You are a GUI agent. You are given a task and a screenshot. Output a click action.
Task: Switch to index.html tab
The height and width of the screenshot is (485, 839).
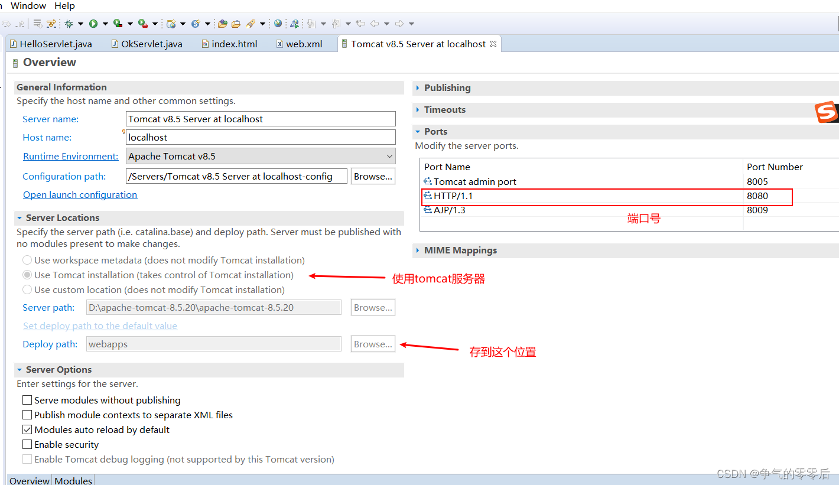(x=230, y=44)
